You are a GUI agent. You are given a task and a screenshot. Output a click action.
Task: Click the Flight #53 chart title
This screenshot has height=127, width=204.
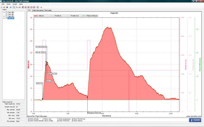[x=114, y=13]
